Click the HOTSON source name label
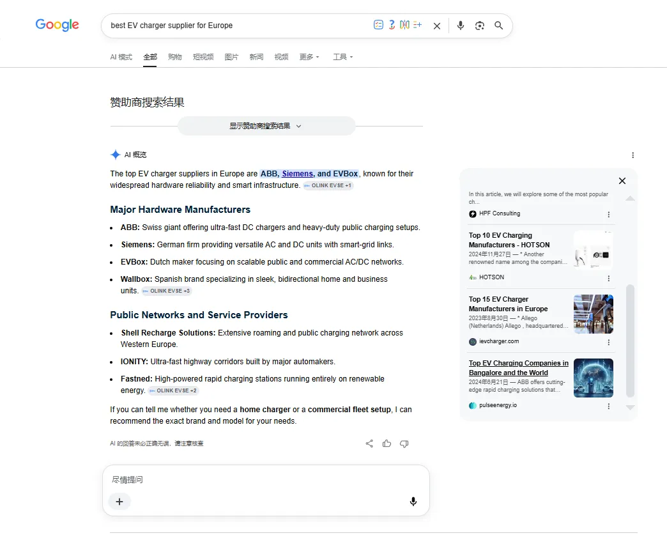This screenshot has width=667, height=540. (491, 277)
